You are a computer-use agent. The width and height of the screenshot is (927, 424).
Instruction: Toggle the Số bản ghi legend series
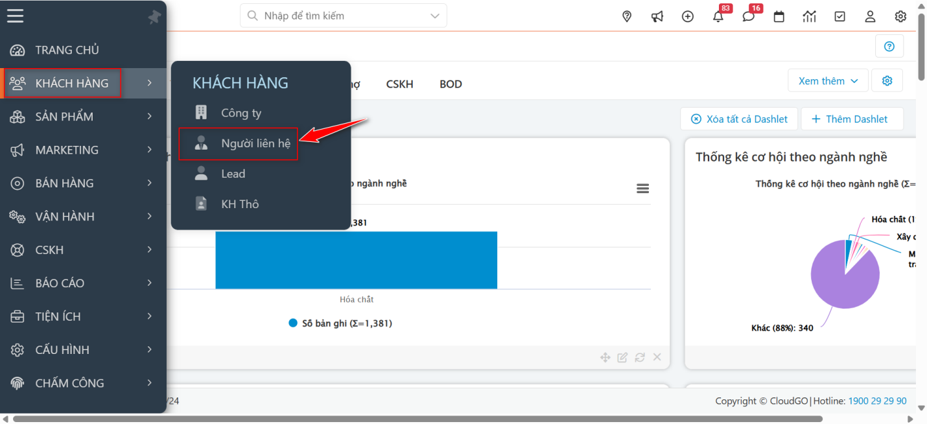[340, 323]
